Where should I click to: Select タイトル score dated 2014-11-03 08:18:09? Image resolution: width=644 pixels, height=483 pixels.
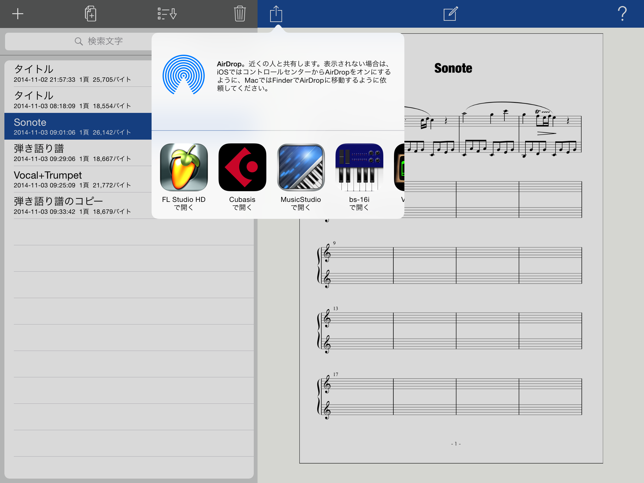pos(78,100)
